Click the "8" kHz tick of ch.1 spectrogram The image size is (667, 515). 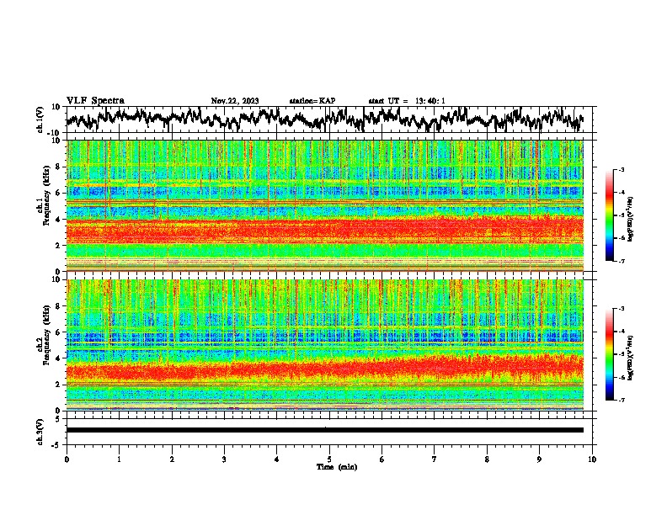point(59,167)
